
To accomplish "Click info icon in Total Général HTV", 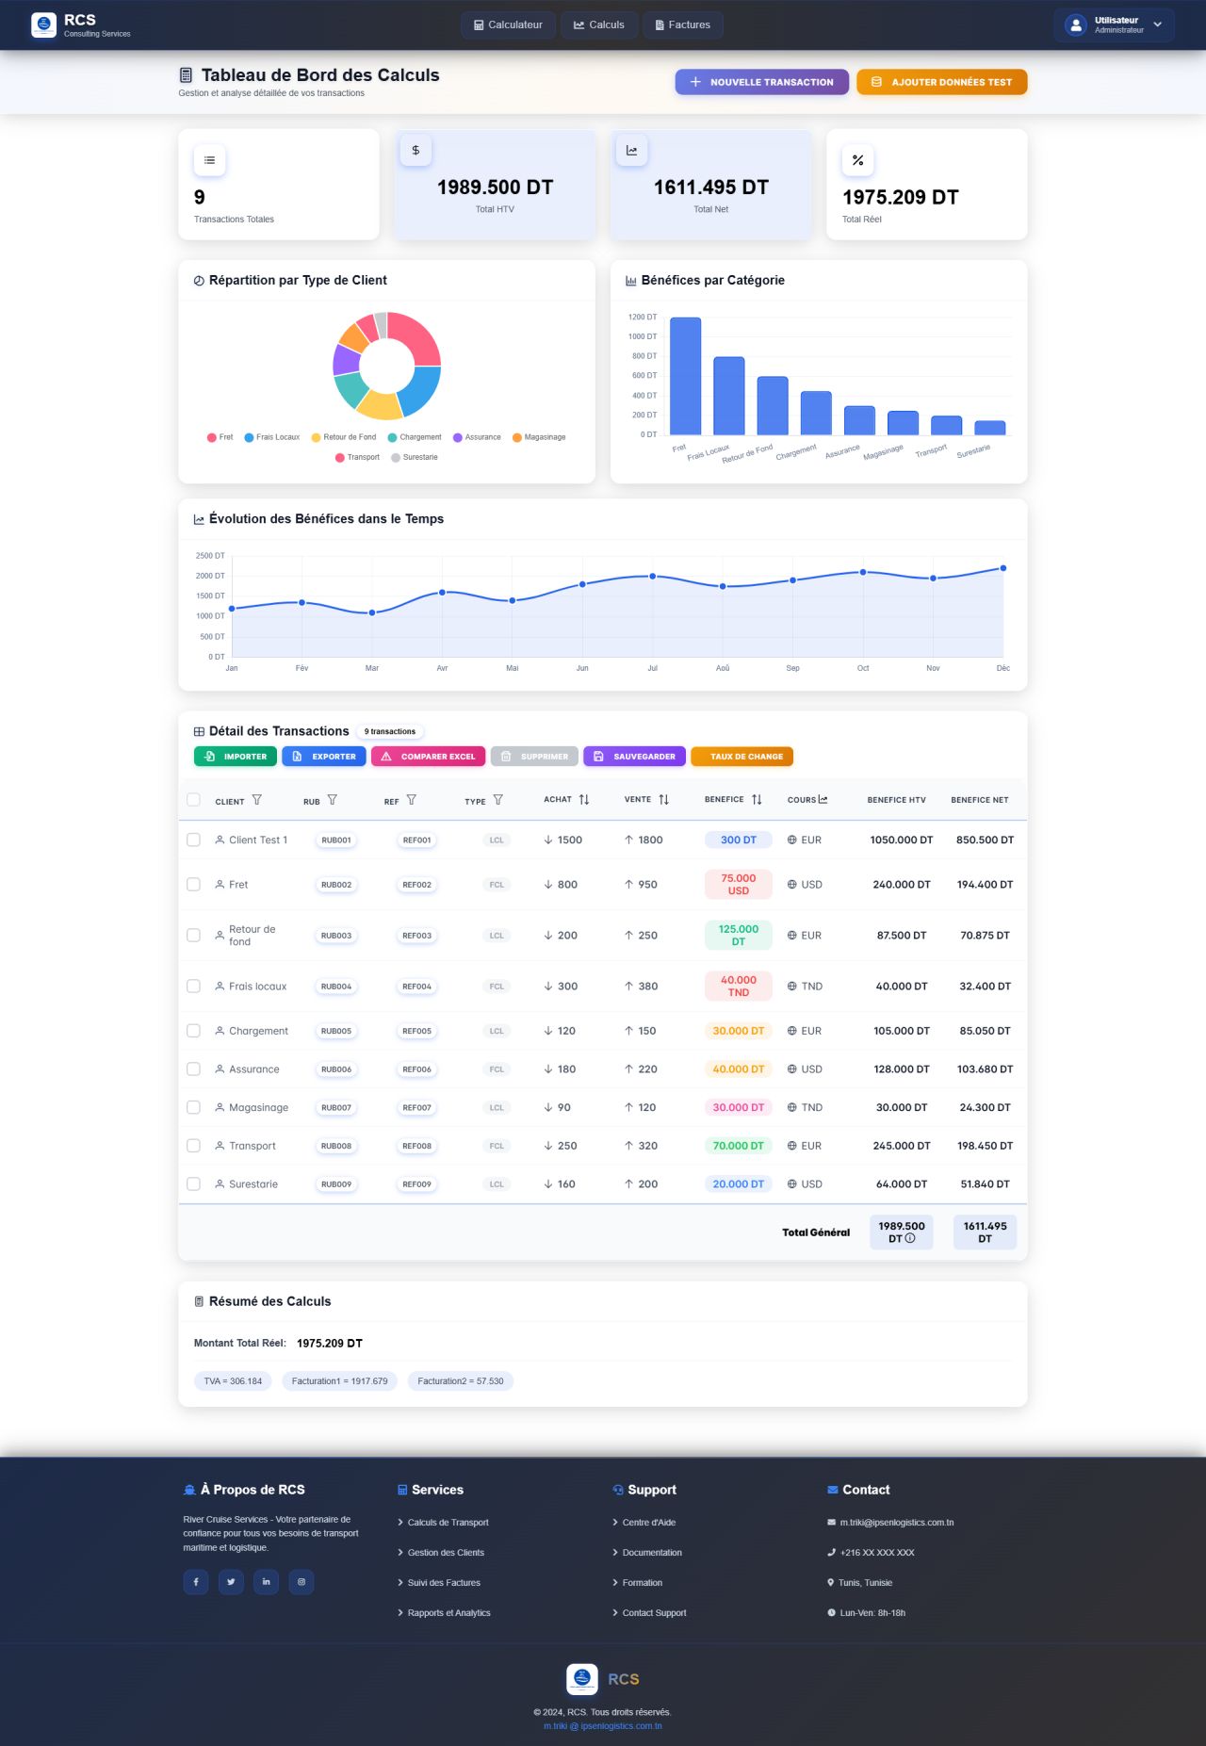I will 910,1238.
